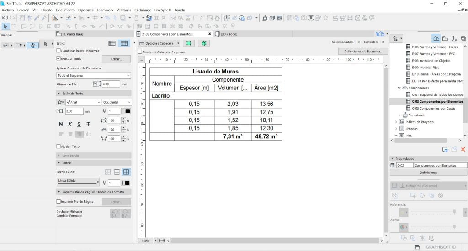Image resolution: width=468 pixels, height=251 pixels.
Task: Switch to the 3D / Todo tab
Action: 229,34
